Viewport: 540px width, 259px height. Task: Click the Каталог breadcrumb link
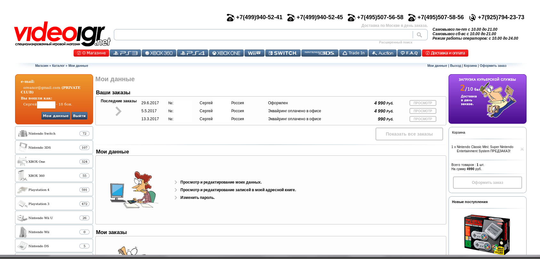coord(58,66)
